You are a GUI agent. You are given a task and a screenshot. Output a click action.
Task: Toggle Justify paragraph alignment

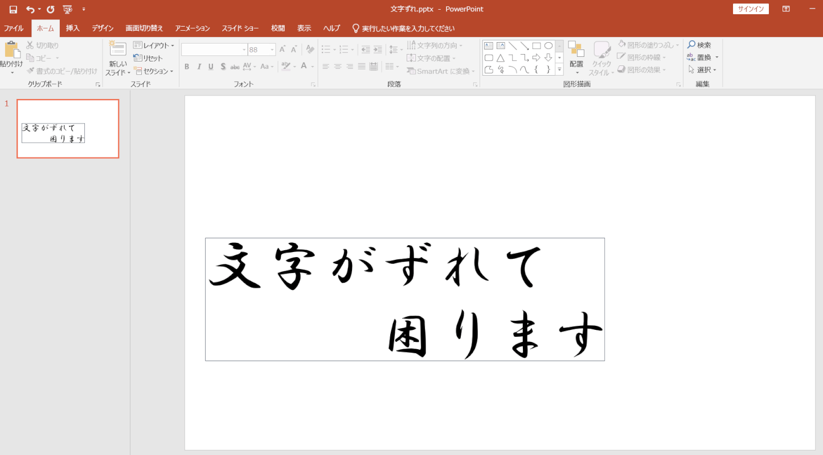tap(362, 67)
